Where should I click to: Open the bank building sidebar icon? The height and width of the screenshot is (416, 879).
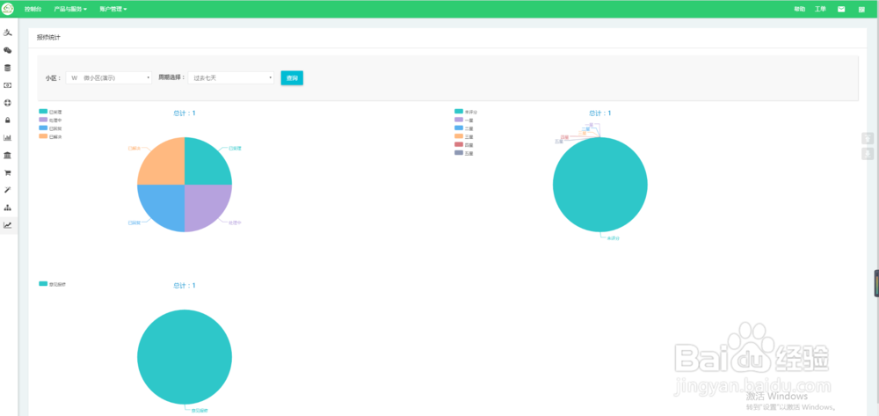[8, 155]
